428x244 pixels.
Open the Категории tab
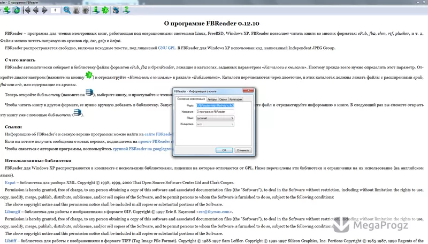click(x=235, y=100)
